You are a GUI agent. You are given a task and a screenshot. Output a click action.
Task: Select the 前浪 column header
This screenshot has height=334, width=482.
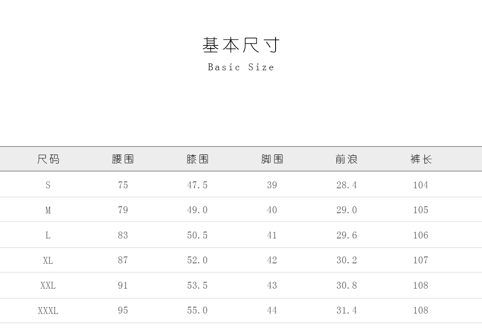tap(347, 159)
